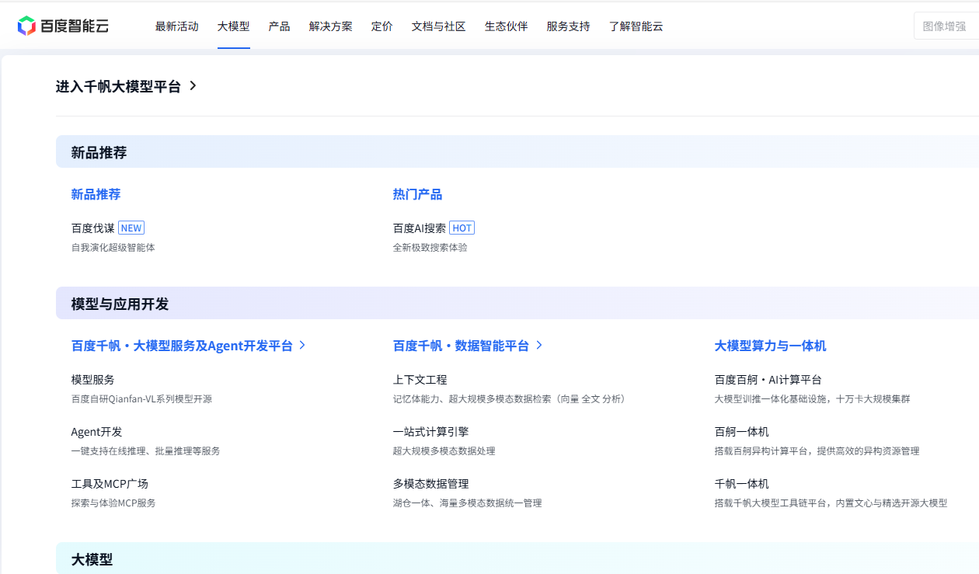
Task: Open 百度AI搜索 product link
Action: point(420,228)
